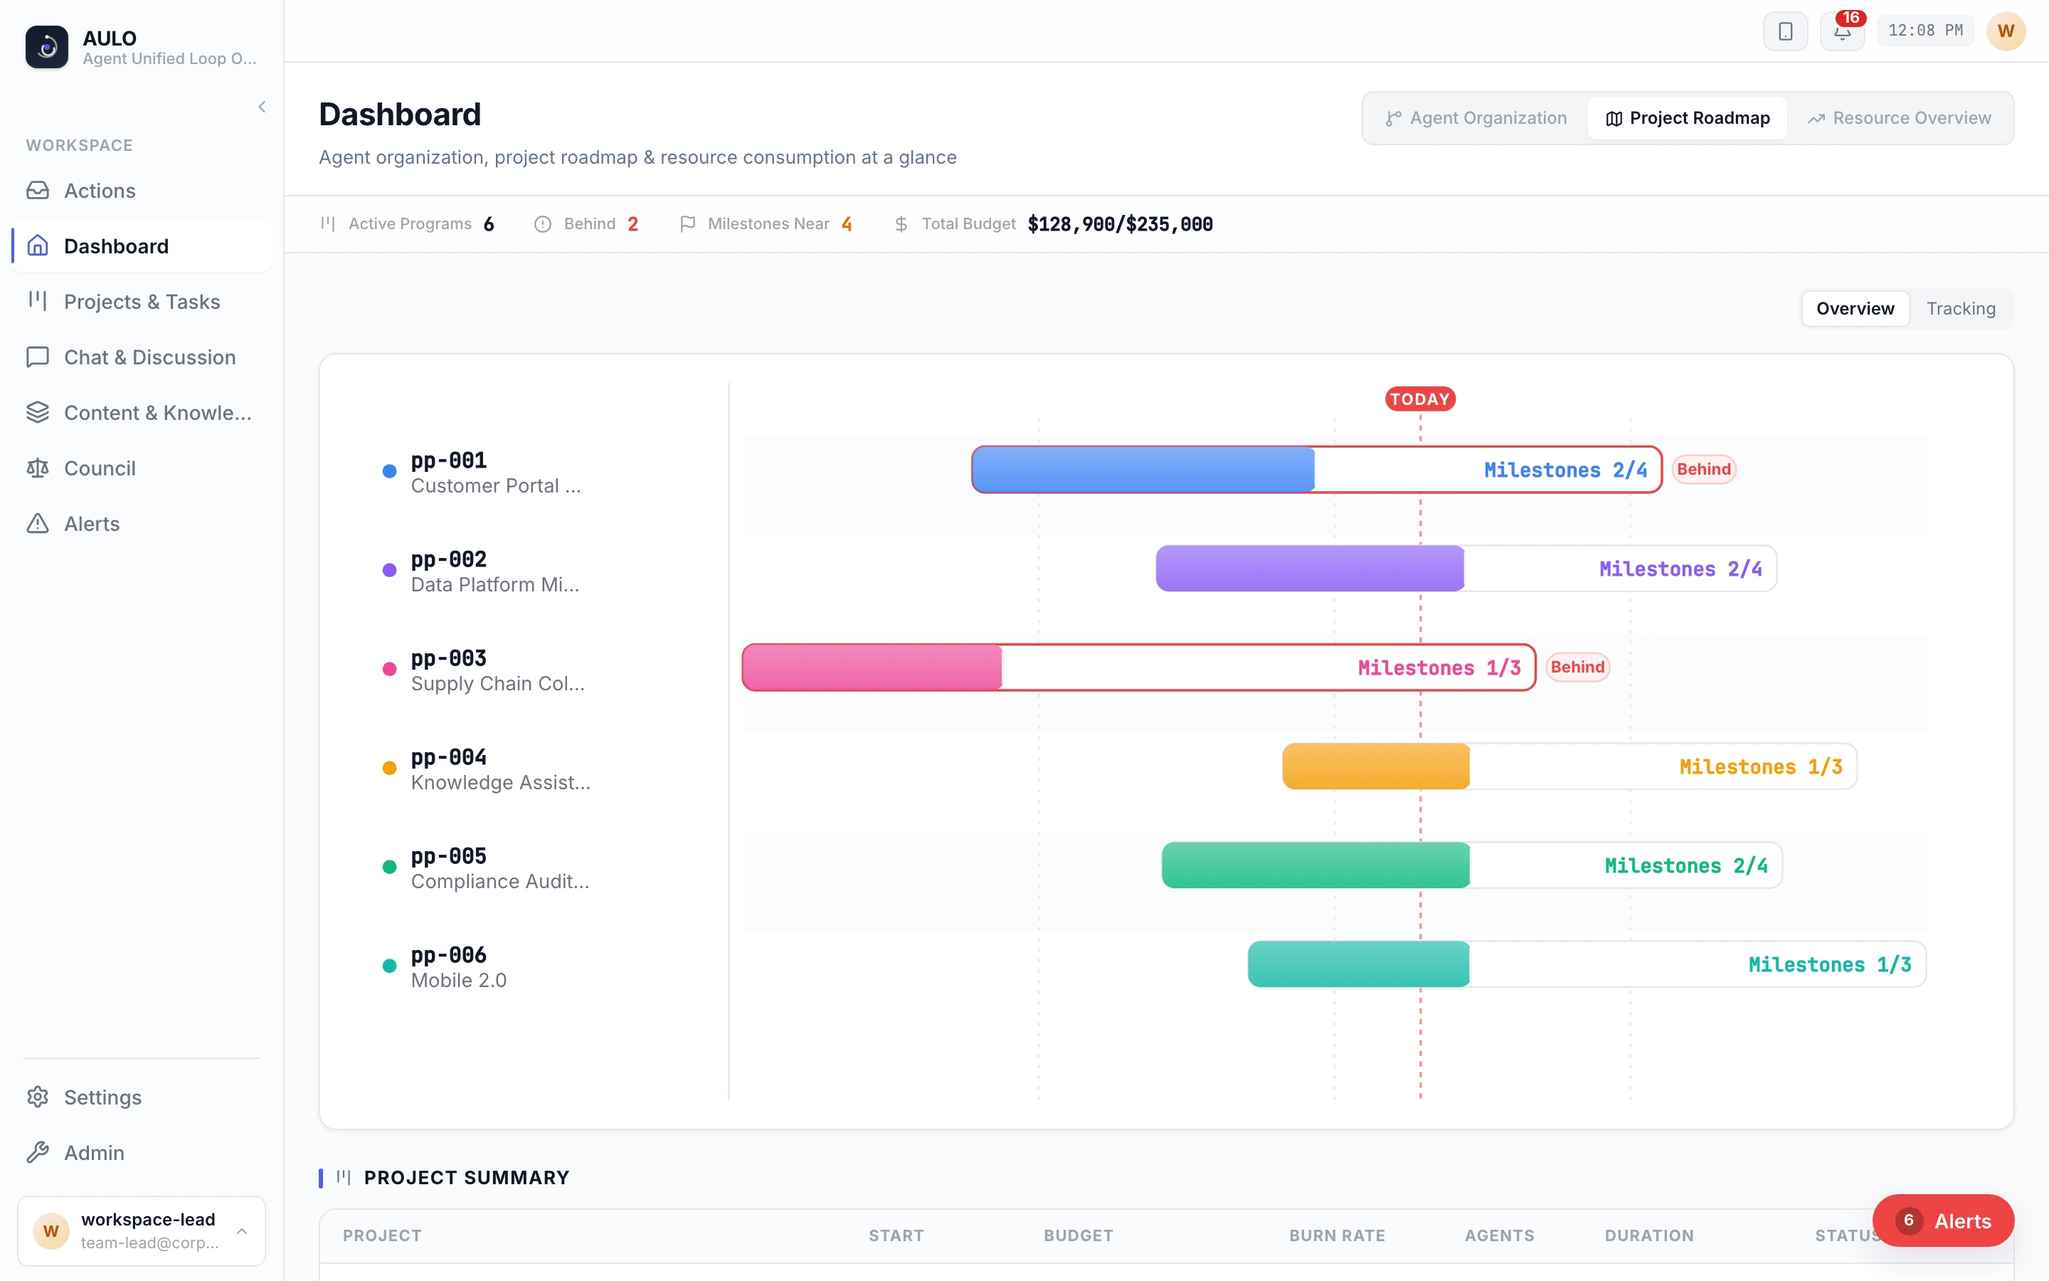This screenshot has width=2049, height=1281.
Task: Click the pp-001 Customer Portal progress bar
Action: [1317, 470]
